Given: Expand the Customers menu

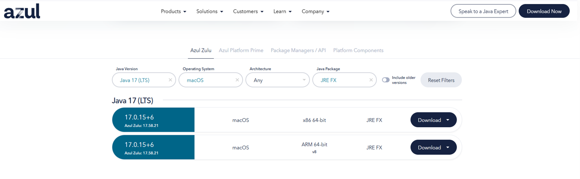Looking at the screenshot, I should click(x=248, y=11).
